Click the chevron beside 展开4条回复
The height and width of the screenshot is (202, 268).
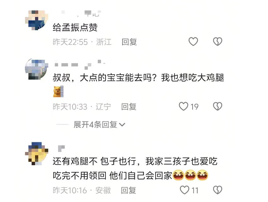click(122, 125)
